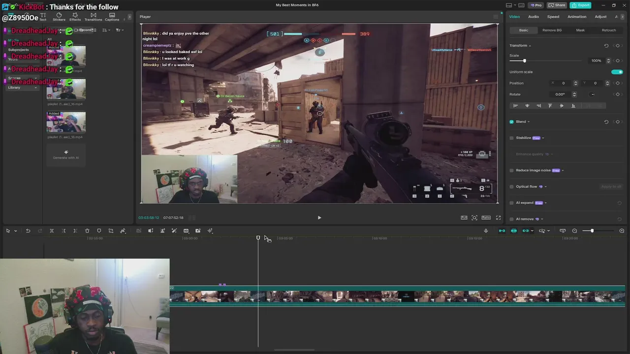Switch to the Animation tab

(x=577, y=17)
